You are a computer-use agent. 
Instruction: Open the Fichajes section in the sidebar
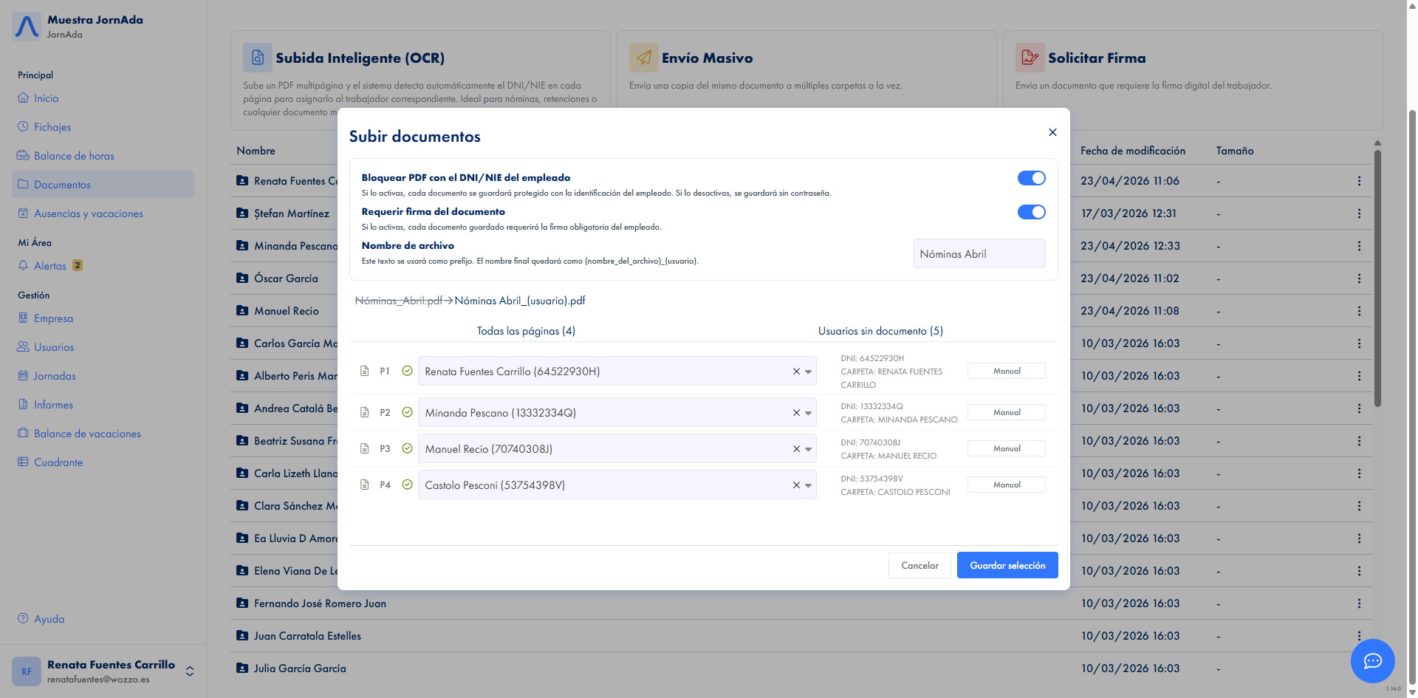click(x=52, y=126)
